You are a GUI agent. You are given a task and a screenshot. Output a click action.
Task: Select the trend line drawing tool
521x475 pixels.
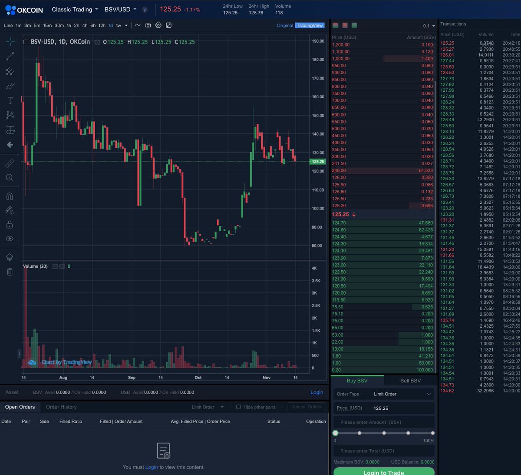pyautogui.click(x=10, y=56)
